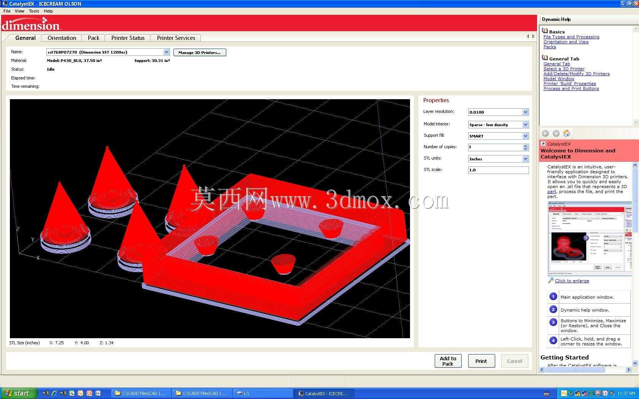
Task: Decrease the Number of copies
Action: point(526,149)
